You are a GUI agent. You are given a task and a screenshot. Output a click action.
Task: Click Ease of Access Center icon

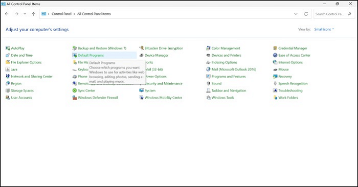(275, 55)
